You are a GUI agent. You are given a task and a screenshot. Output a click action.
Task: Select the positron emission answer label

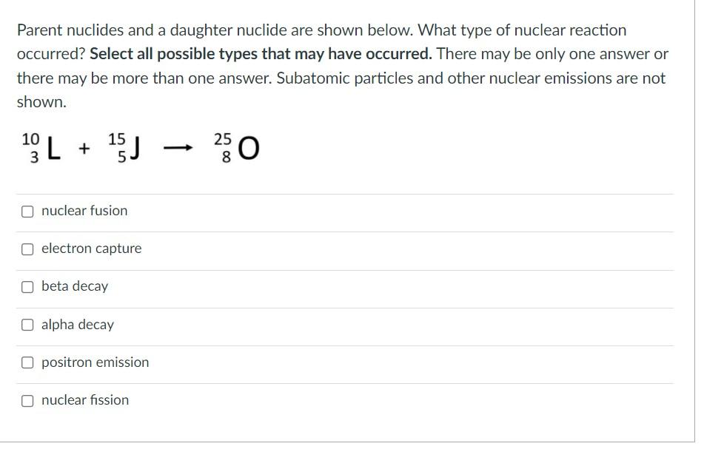(96, 362)
